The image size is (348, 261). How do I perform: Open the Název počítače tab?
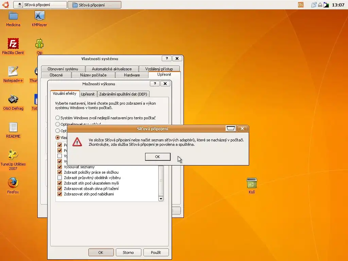tap(93, 75)
